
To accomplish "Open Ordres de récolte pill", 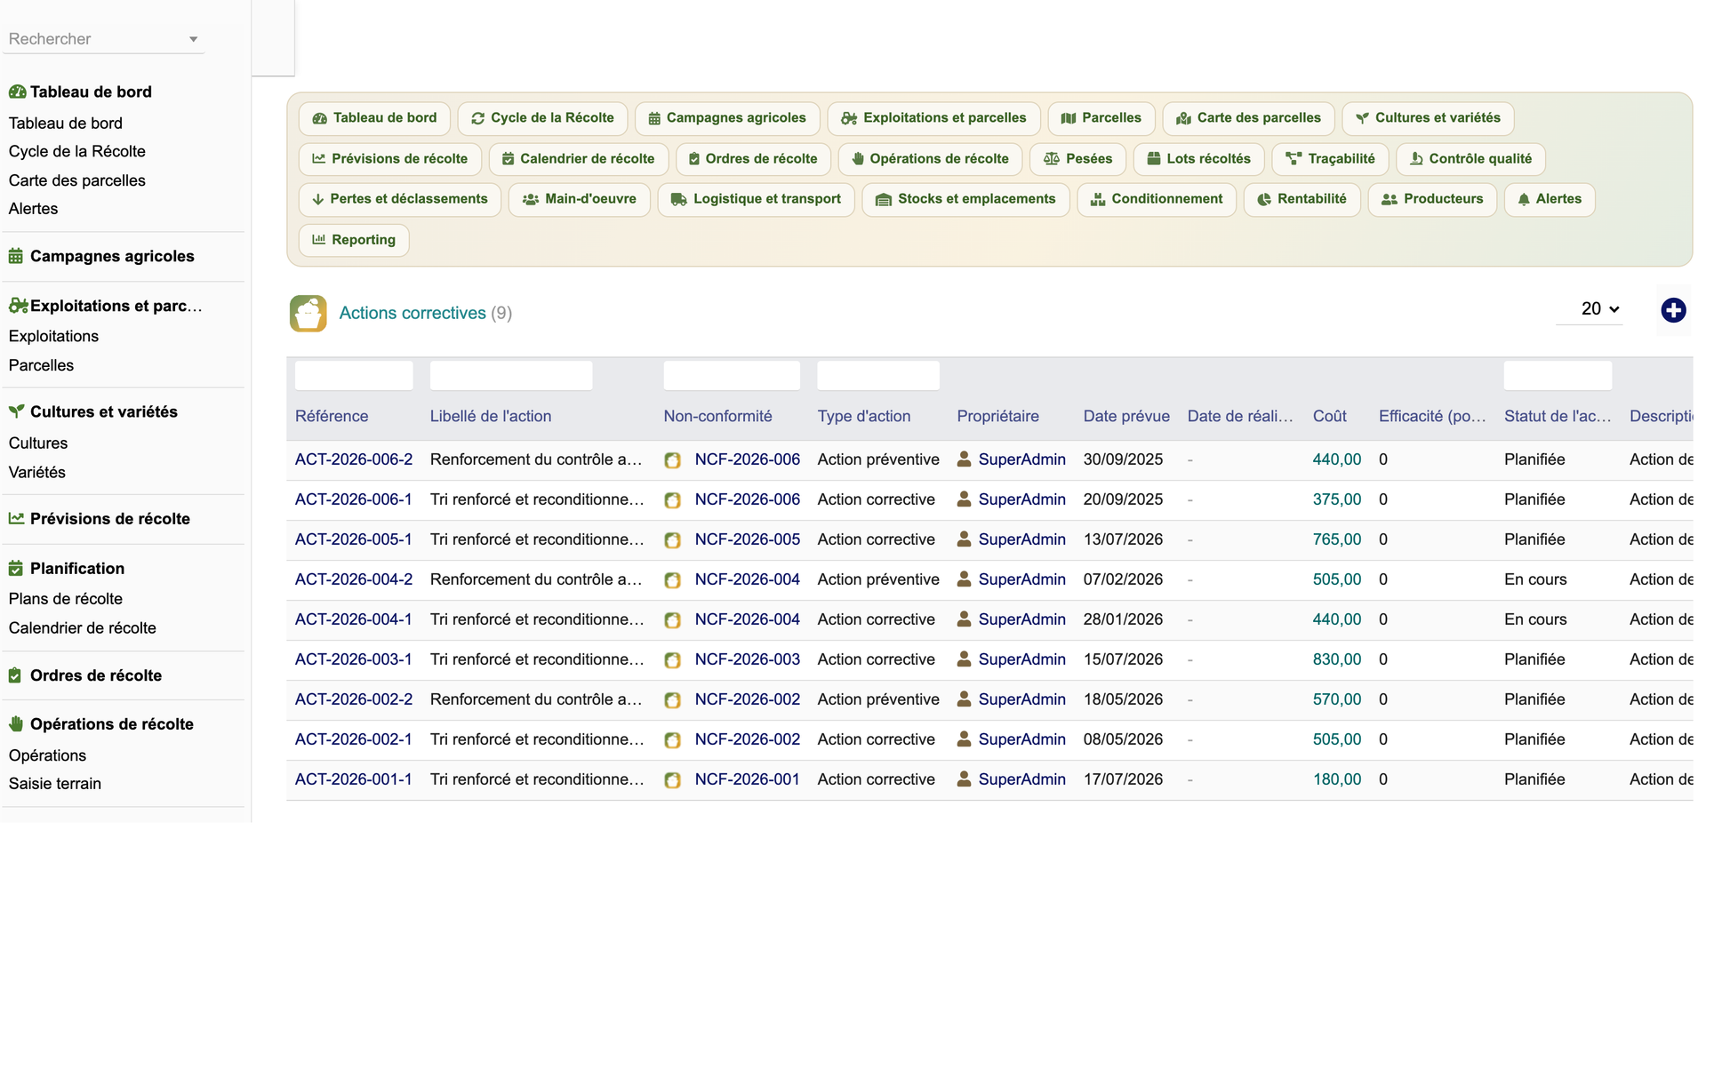I will [753, 159].
